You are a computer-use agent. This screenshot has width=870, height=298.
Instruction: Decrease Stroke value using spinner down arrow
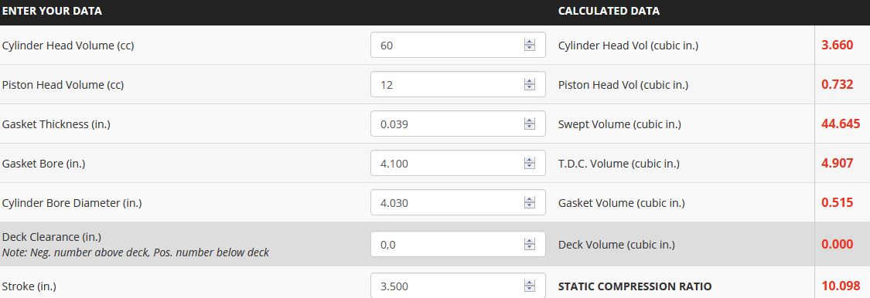point(529,290)
